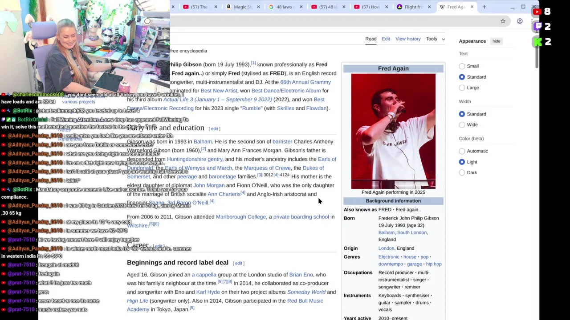Open the Ann Charteris link

[224, 194]
